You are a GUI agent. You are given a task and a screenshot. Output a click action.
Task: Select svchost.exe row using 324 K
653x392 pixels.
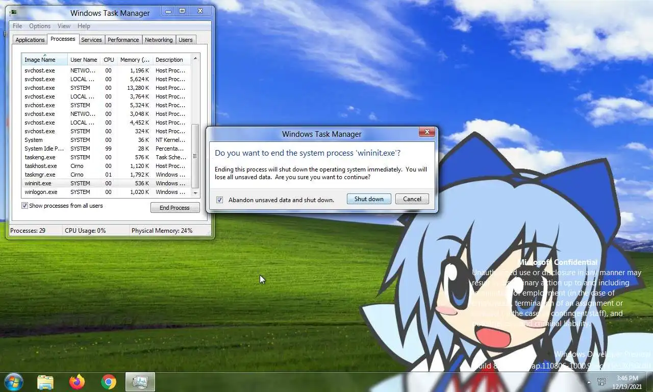(106, 131)
